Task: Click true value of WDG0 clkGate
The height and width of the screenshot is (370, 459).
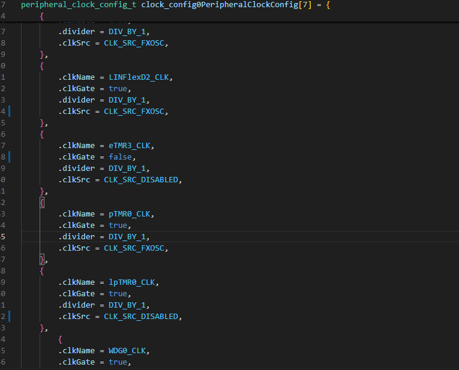Action: (118, 362)
